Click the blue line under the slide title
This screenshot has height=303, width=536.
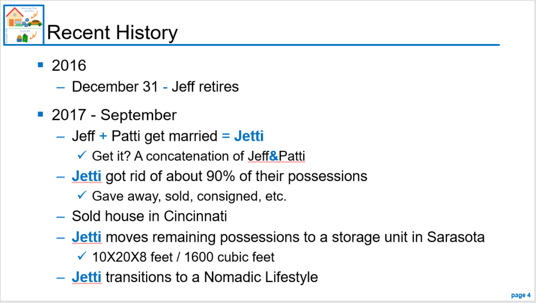(272, 45)
